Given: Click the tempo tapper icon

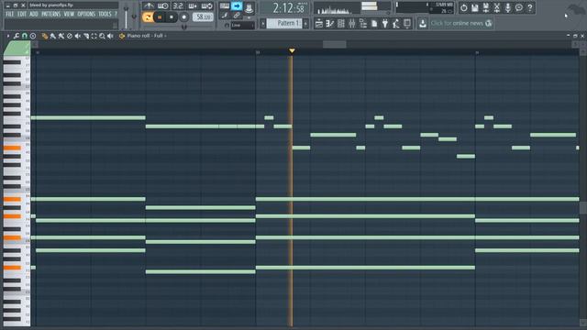Looking at the screenshot, I should pos(396,24).
